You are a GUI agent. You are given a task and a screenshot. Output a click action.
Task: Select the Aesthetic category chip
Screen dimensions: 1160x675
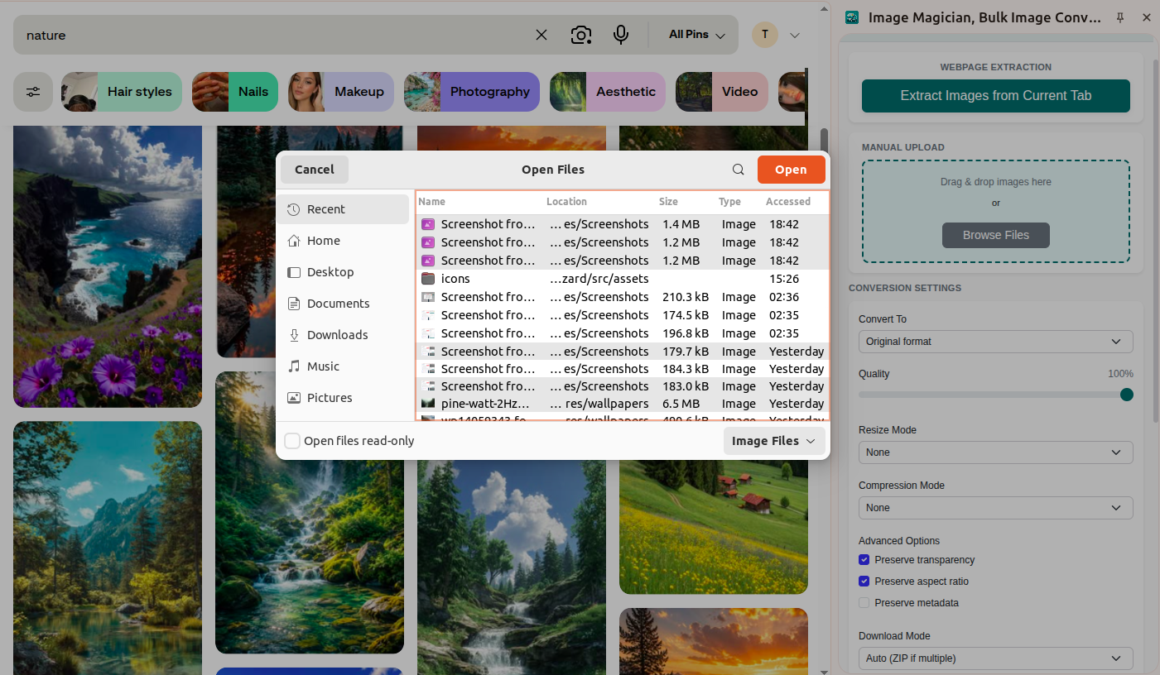[x=608, y=92]
